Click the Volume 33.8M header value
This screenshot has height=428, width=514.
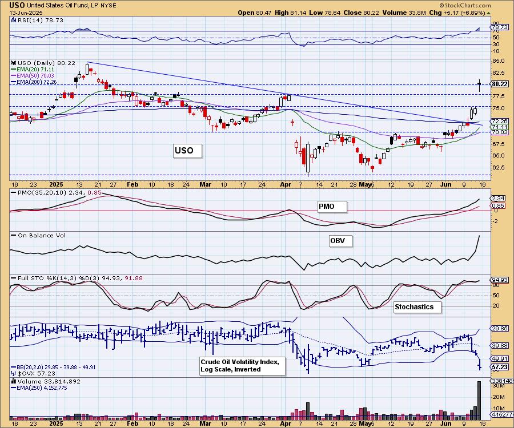[404, 13]
